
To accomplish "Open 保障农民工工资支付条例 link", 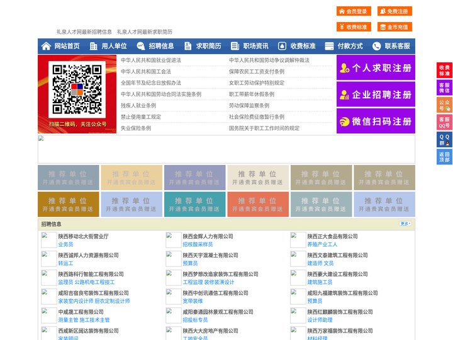I will 257,71.
